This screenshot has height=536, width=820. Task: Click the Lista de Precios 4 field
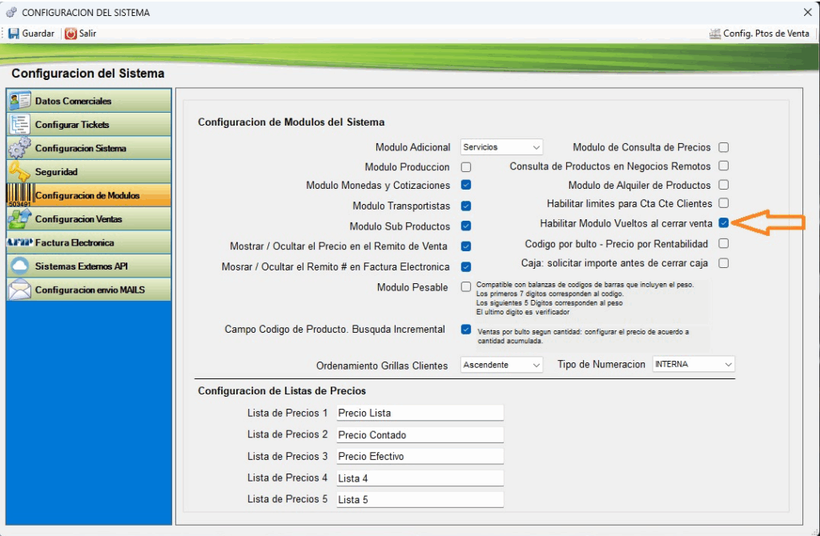[420, 478]
